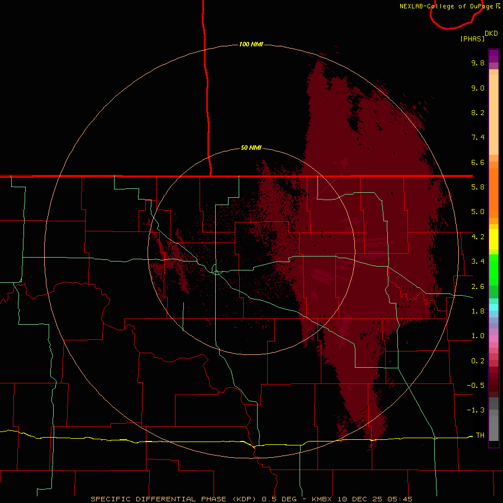The width and height of the screenshot is (503, 503).
Task: Click the 7.4 scale value
Action: [x=478, y=137]
